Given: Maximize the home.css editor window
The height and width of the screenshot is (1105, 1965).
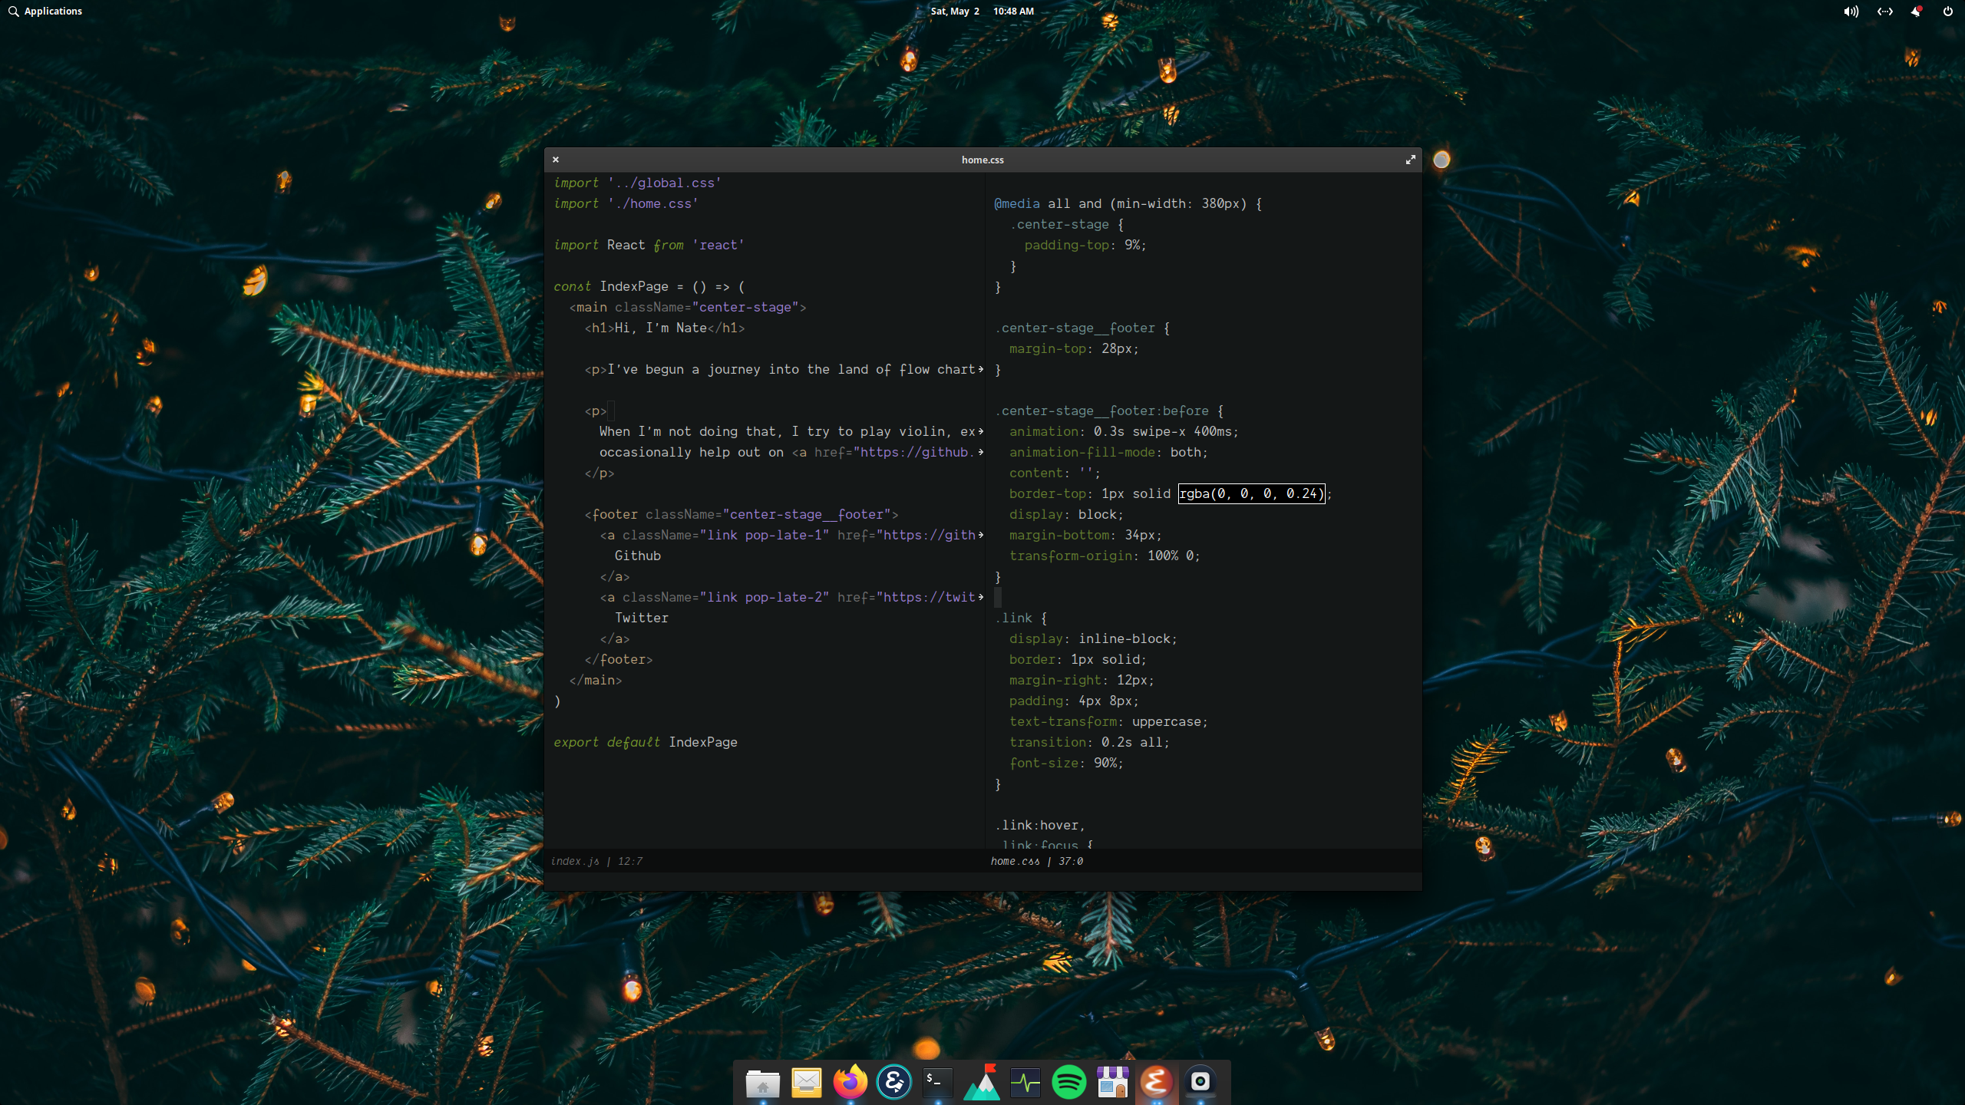Looking at the screenshot, I should point(1410,160).
